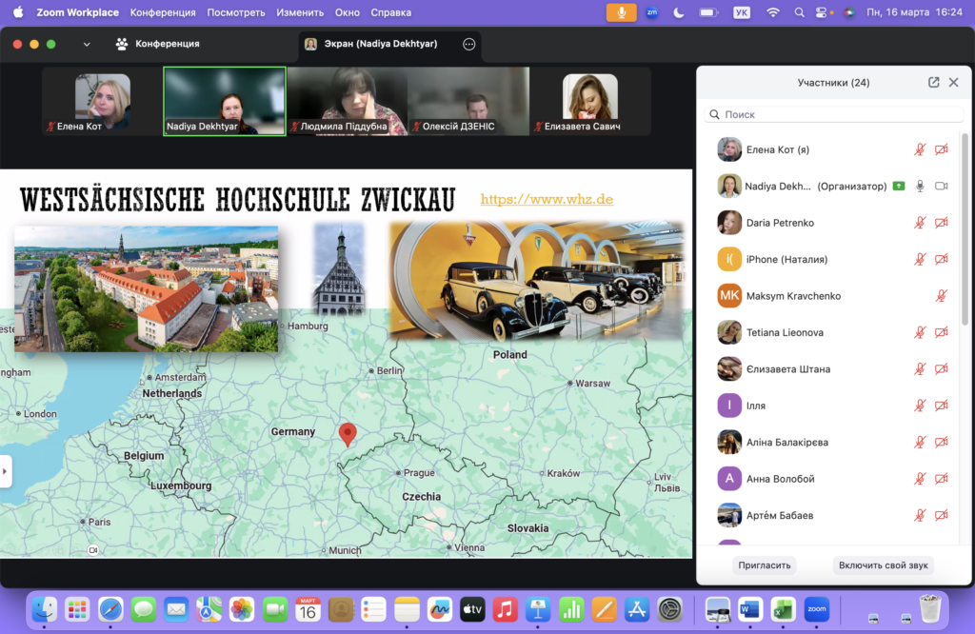975x634 pixels.
Task: Open Microsoft Word from the dock
Action: [x=749, y=609]
